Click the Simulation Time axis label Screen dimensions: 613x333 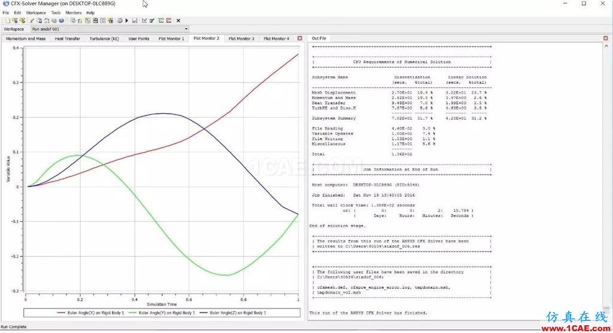tap(162, 304)
